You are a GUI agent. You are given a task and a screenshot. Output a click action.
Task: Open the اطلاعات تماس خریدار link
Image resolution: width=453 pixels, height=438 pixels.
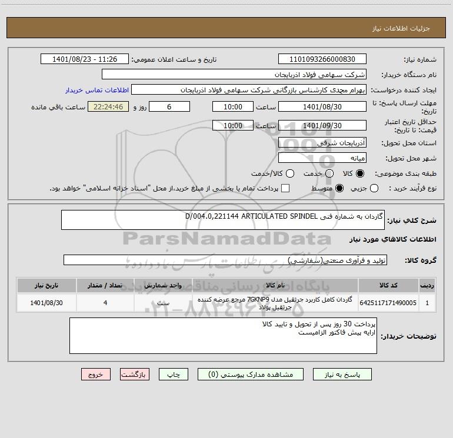click(97, 90)
